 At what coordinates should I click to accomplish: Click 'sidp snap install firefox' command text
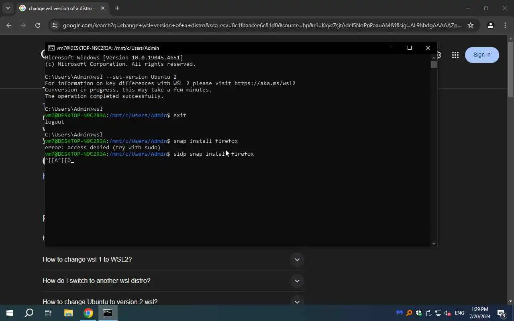pyautogui.click(x=214, y=154)
